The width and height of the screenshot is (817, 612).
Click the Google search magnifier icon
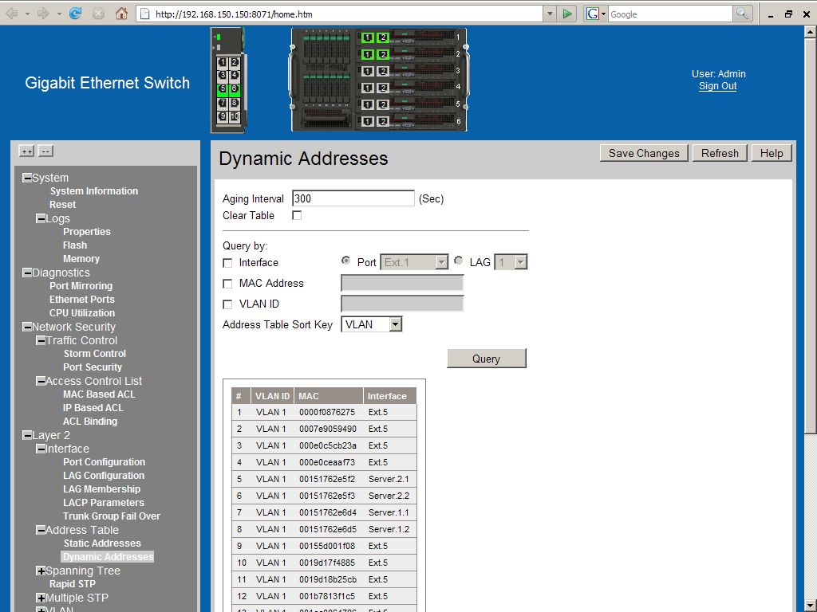pos(743,14)
